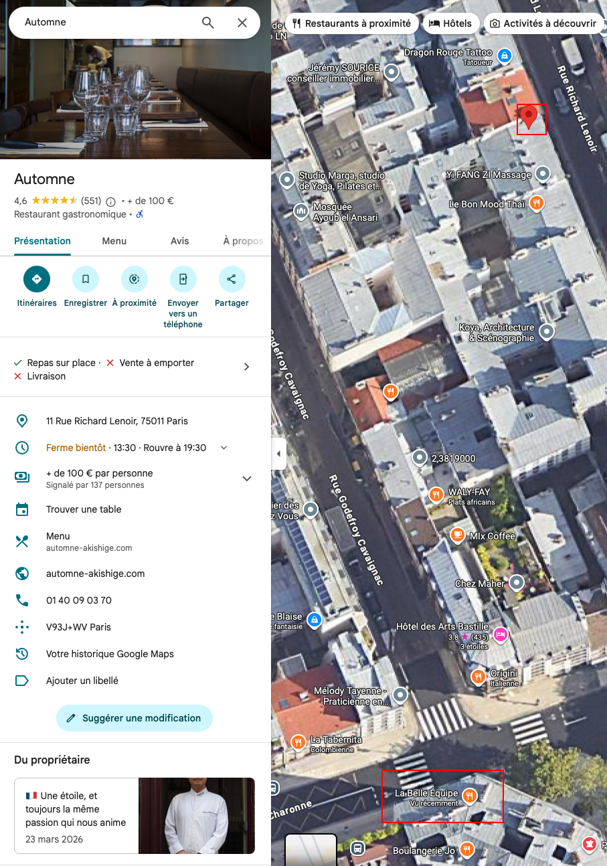This screenshot has width=607, height=866.
Task: Open Votre historique Google Maps
Action: click(x=135, y=654)
